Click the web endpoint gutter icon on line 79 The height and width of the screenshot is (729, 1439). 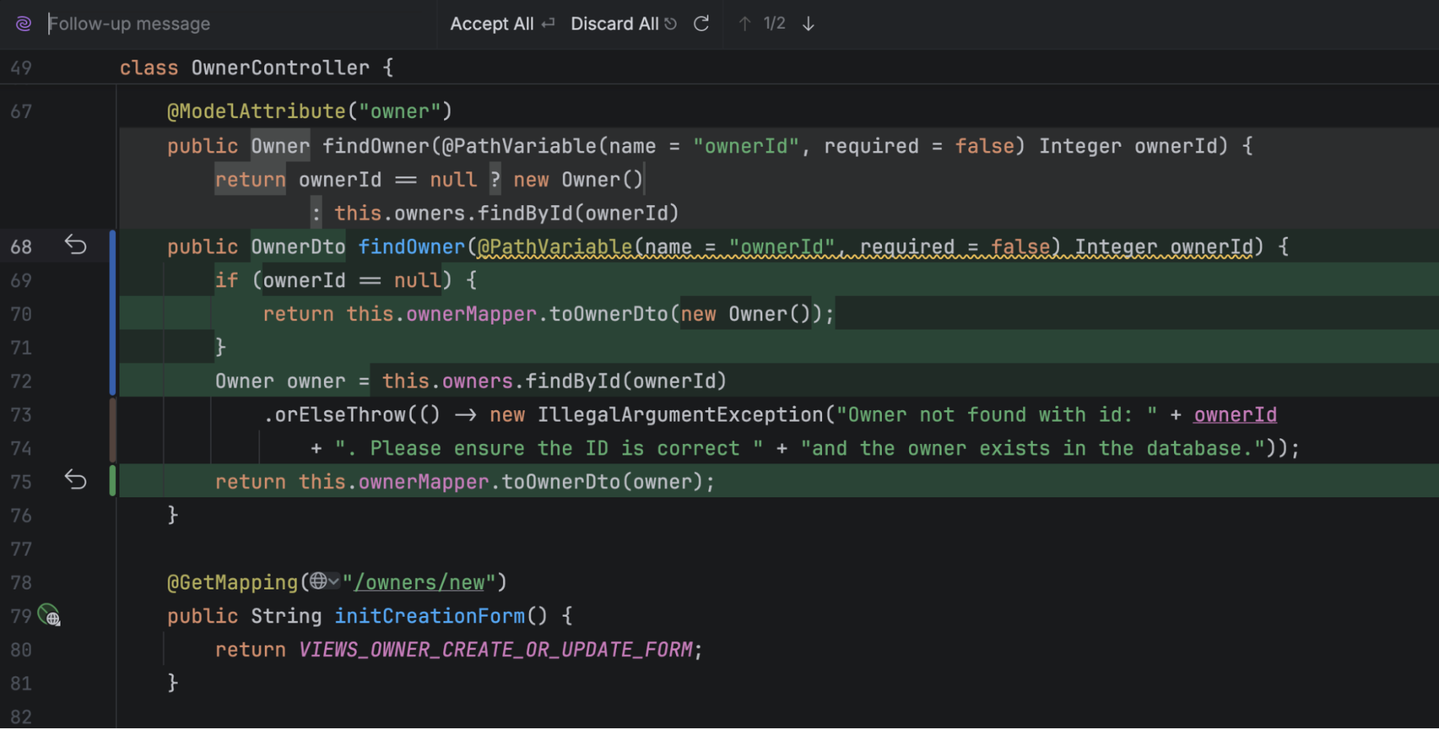pos(49,615)
